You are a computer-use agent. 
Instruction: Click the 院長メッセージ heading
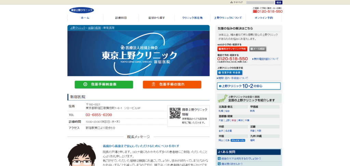[138, 137]
